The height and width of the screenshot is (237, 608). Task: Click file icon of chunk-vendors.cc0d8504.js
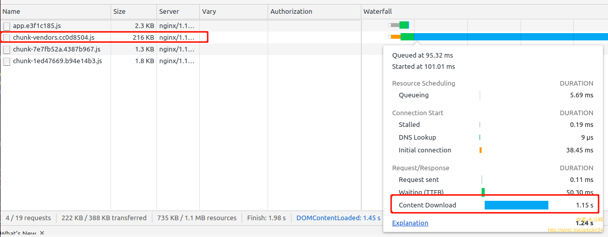(x=7, y=38)
